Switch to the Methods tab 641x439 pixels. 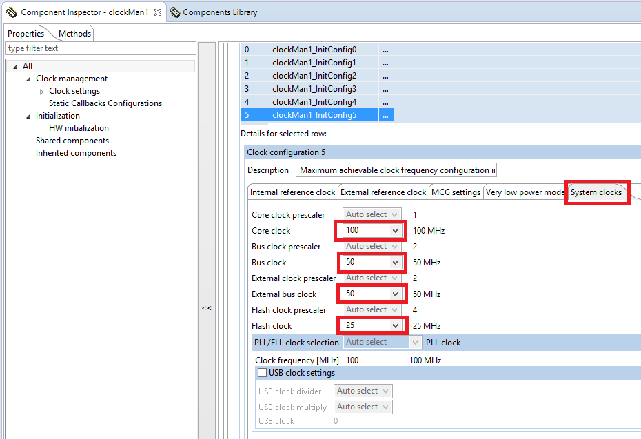pos(74,34)
